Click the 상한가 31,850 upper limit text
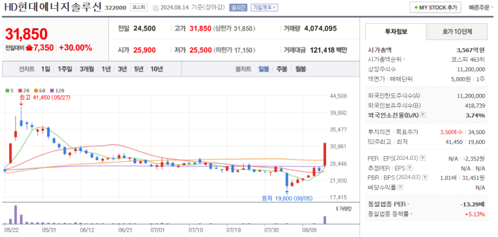This screenshot has height=237, width=498. point(234,28)
